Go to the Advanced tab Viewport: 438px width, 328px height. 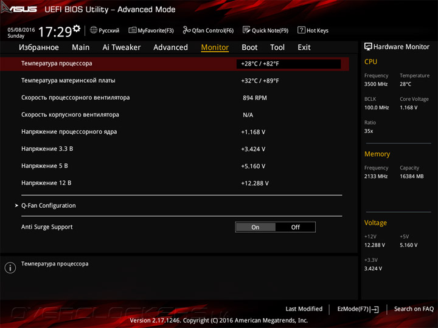point(170,47)
